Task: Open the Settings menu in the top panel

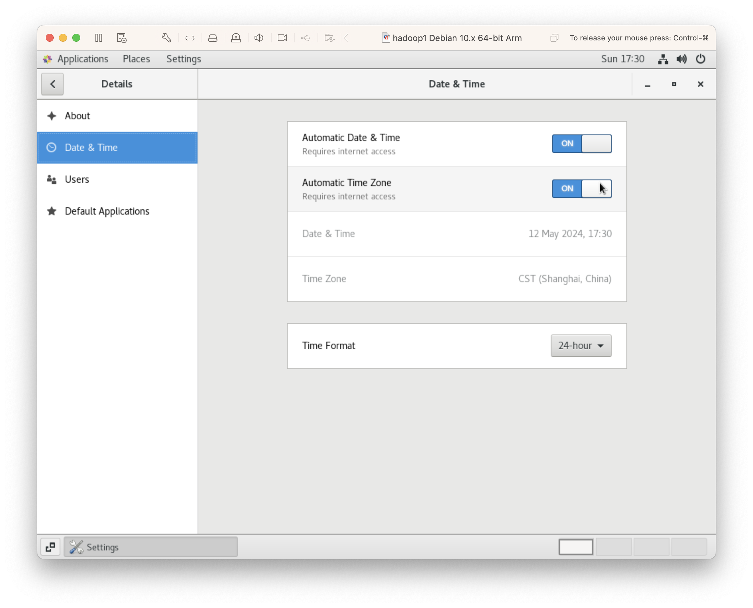Action: point(184,59)
